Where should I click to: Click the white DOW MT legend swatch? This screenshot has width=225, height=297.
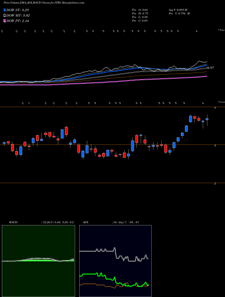pyautogui.click(x=5, y=16)
